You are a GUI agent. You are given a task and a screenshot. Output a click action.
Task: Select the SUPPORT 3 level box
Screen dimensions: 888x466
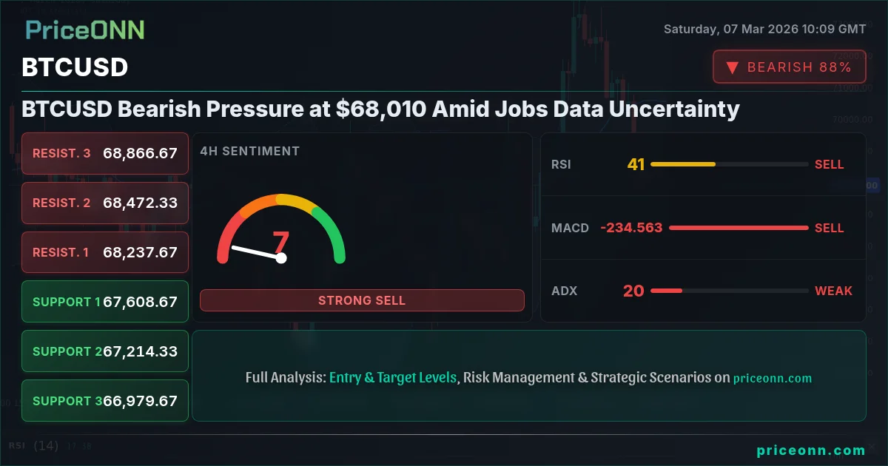[105, 401]
